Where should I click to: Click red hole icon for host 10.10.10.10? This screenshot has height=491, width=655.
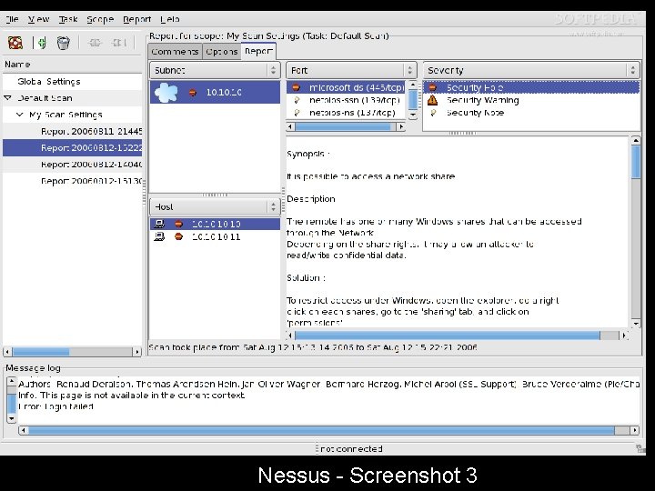(179, 224)
